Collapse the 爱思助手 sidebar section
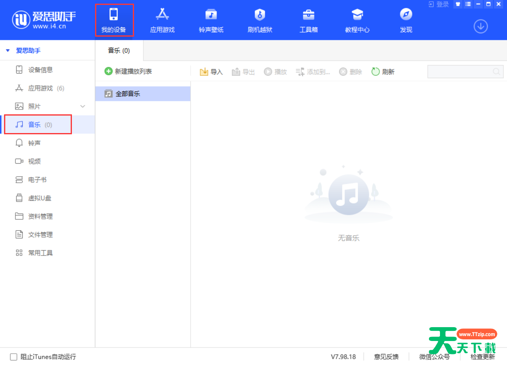This screenshot has width=507, height=365. click(7, 50)
